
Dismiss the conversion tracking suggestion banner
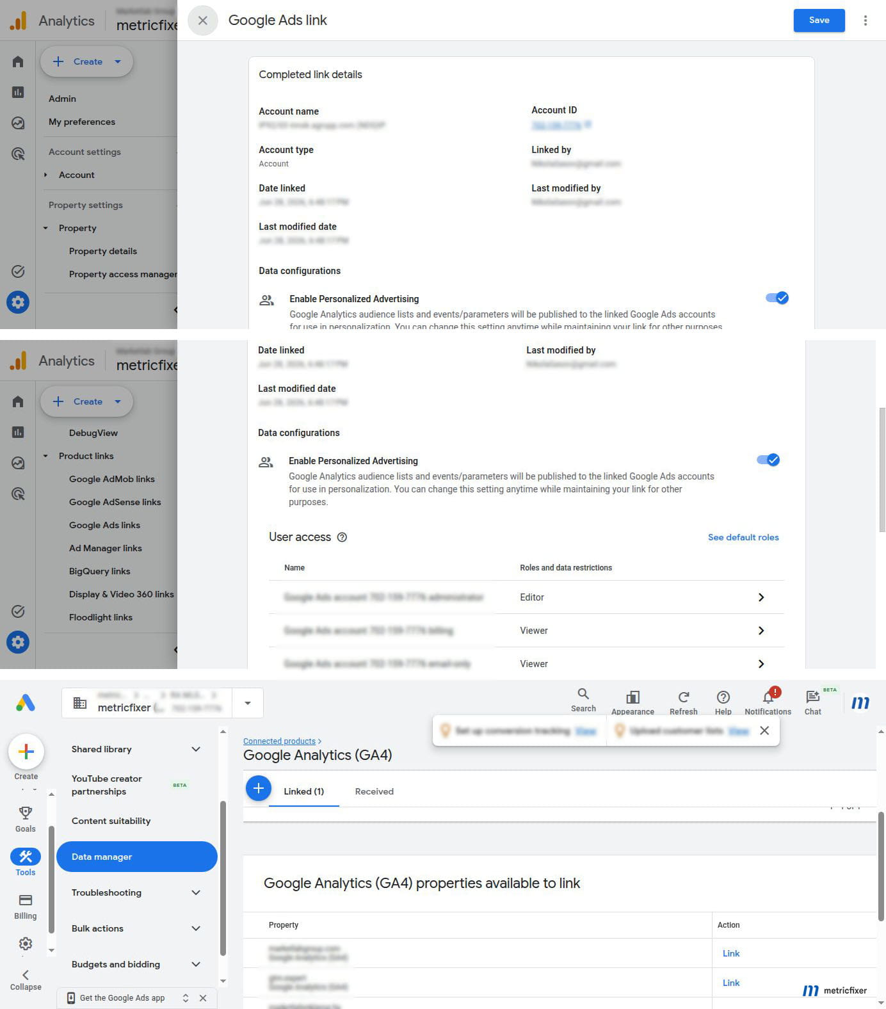pos(764,731)
